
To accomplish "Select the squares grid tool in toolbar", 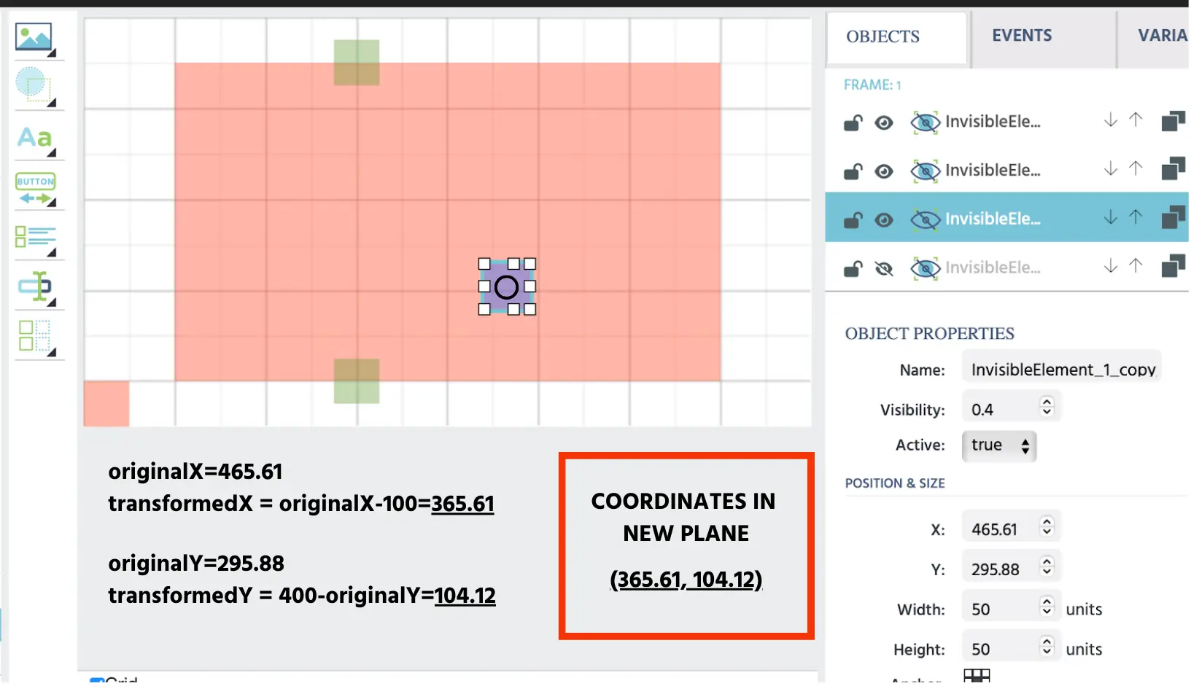I will click(x=35, y=338).
